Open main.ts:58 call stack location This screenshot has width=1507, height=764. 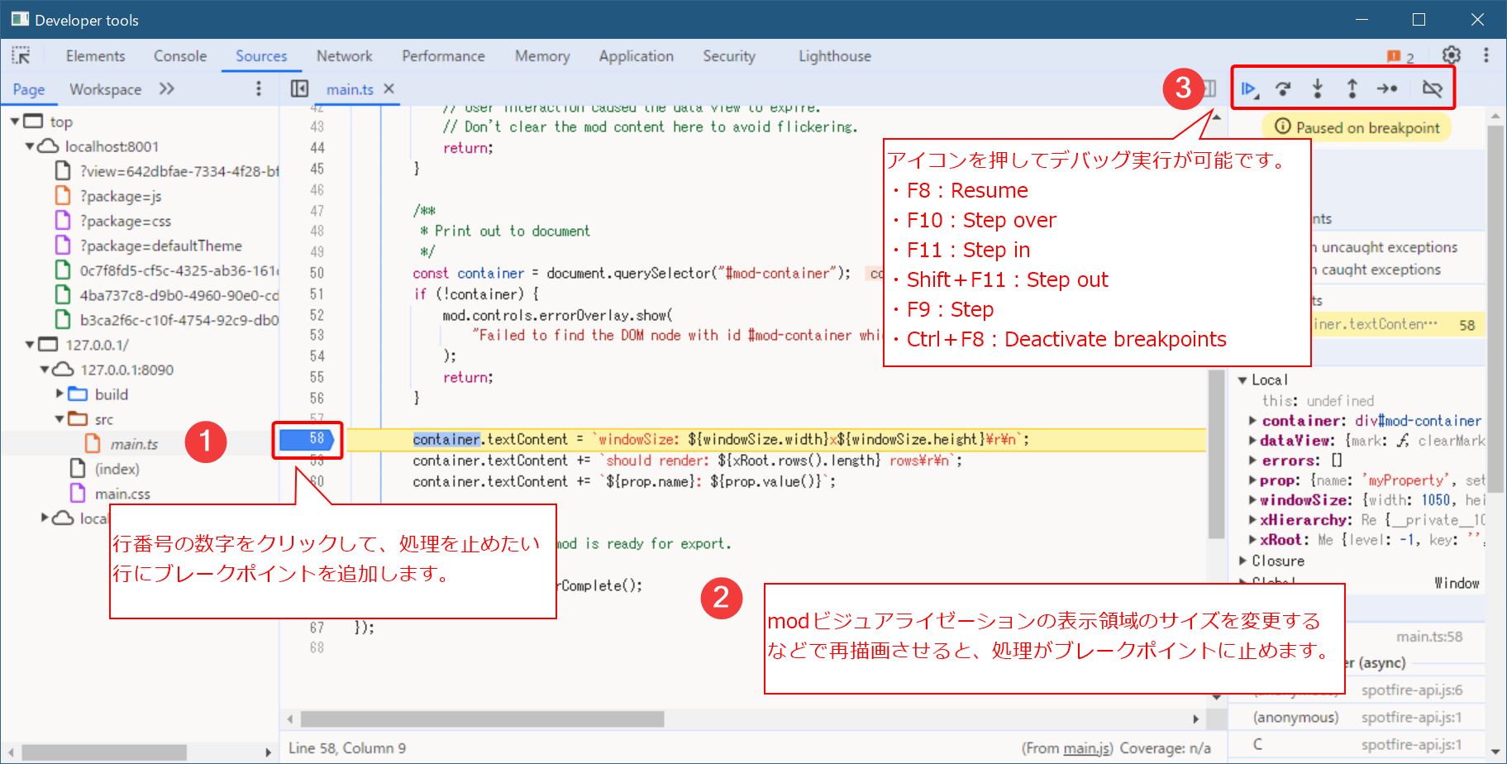click(x=1429, y=637)
